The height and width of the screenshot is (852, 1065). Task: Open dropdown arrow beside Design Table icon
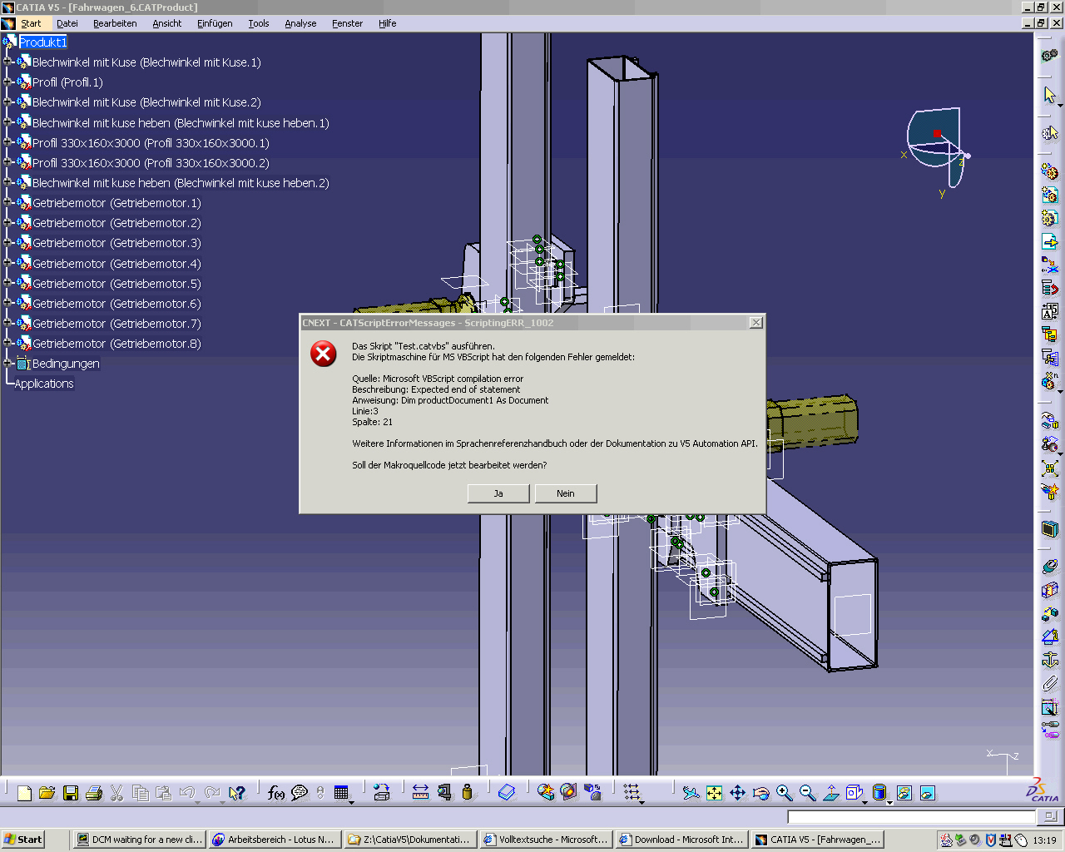(x=352, y=802)
